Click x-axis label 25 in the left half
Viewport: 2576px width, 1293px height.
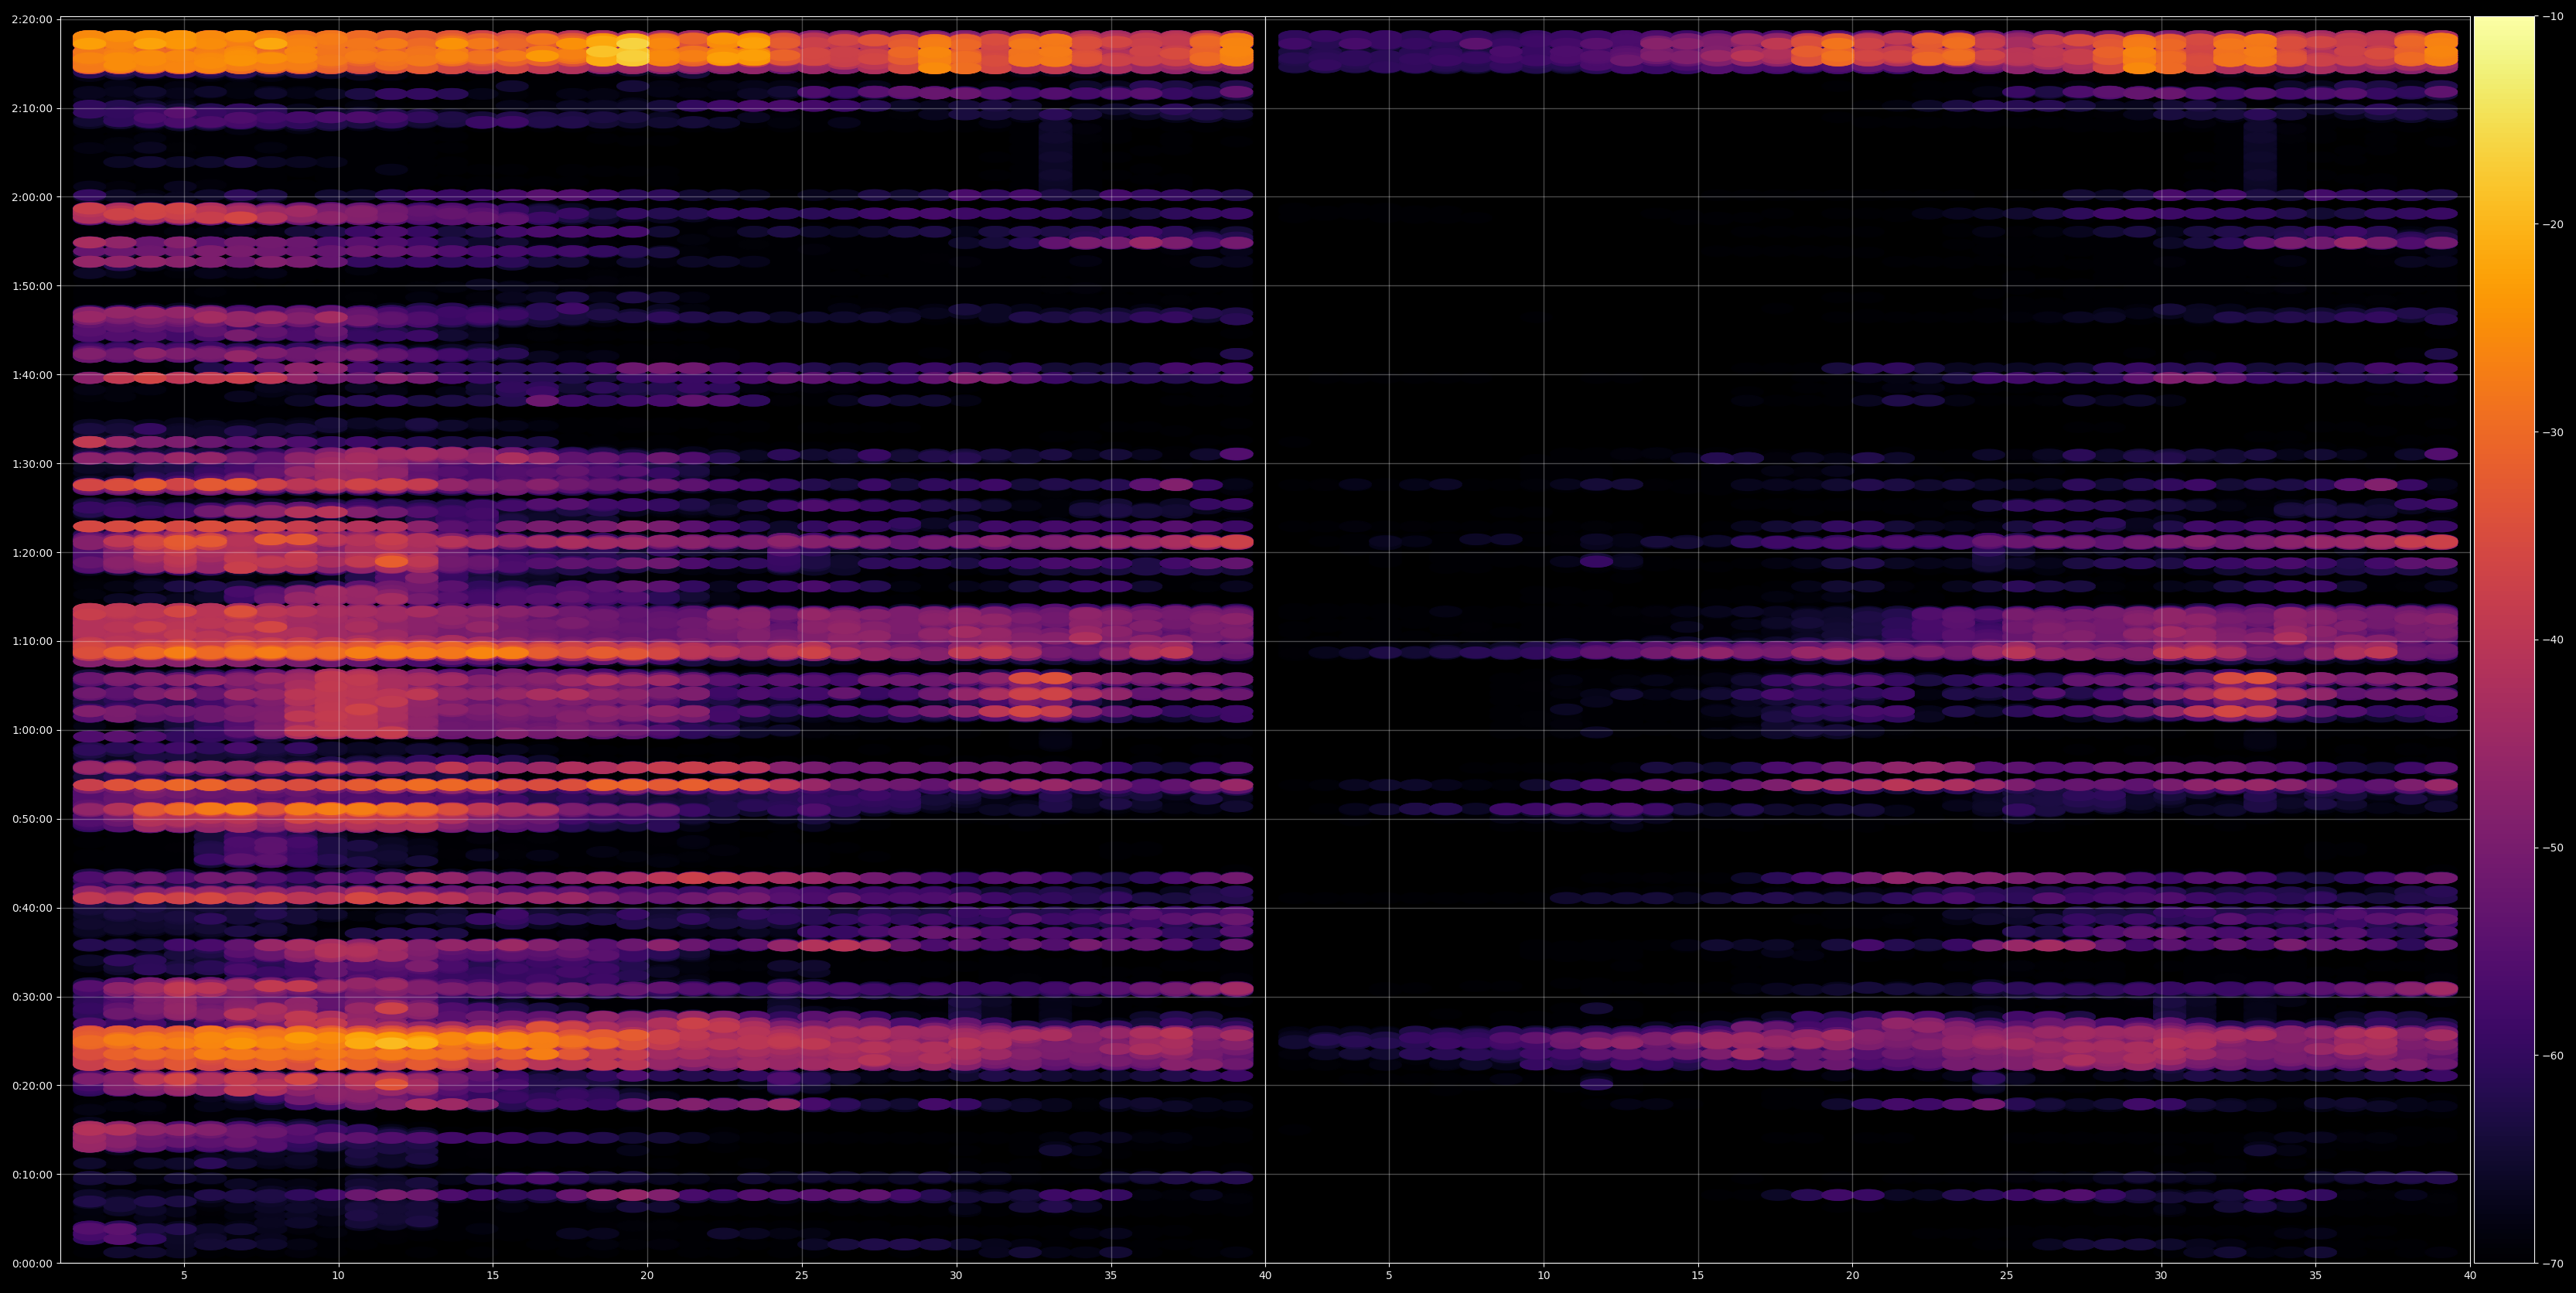pyautogui.click(x=801, y=1276)
